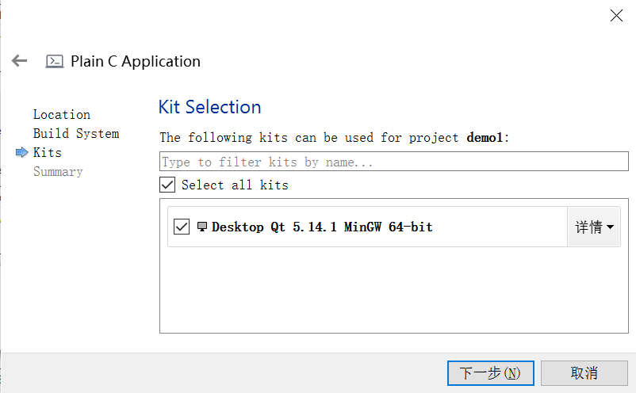Close the wizard dialog with the X
Viewport: 636px width, 393px height.
coord(616,16)
